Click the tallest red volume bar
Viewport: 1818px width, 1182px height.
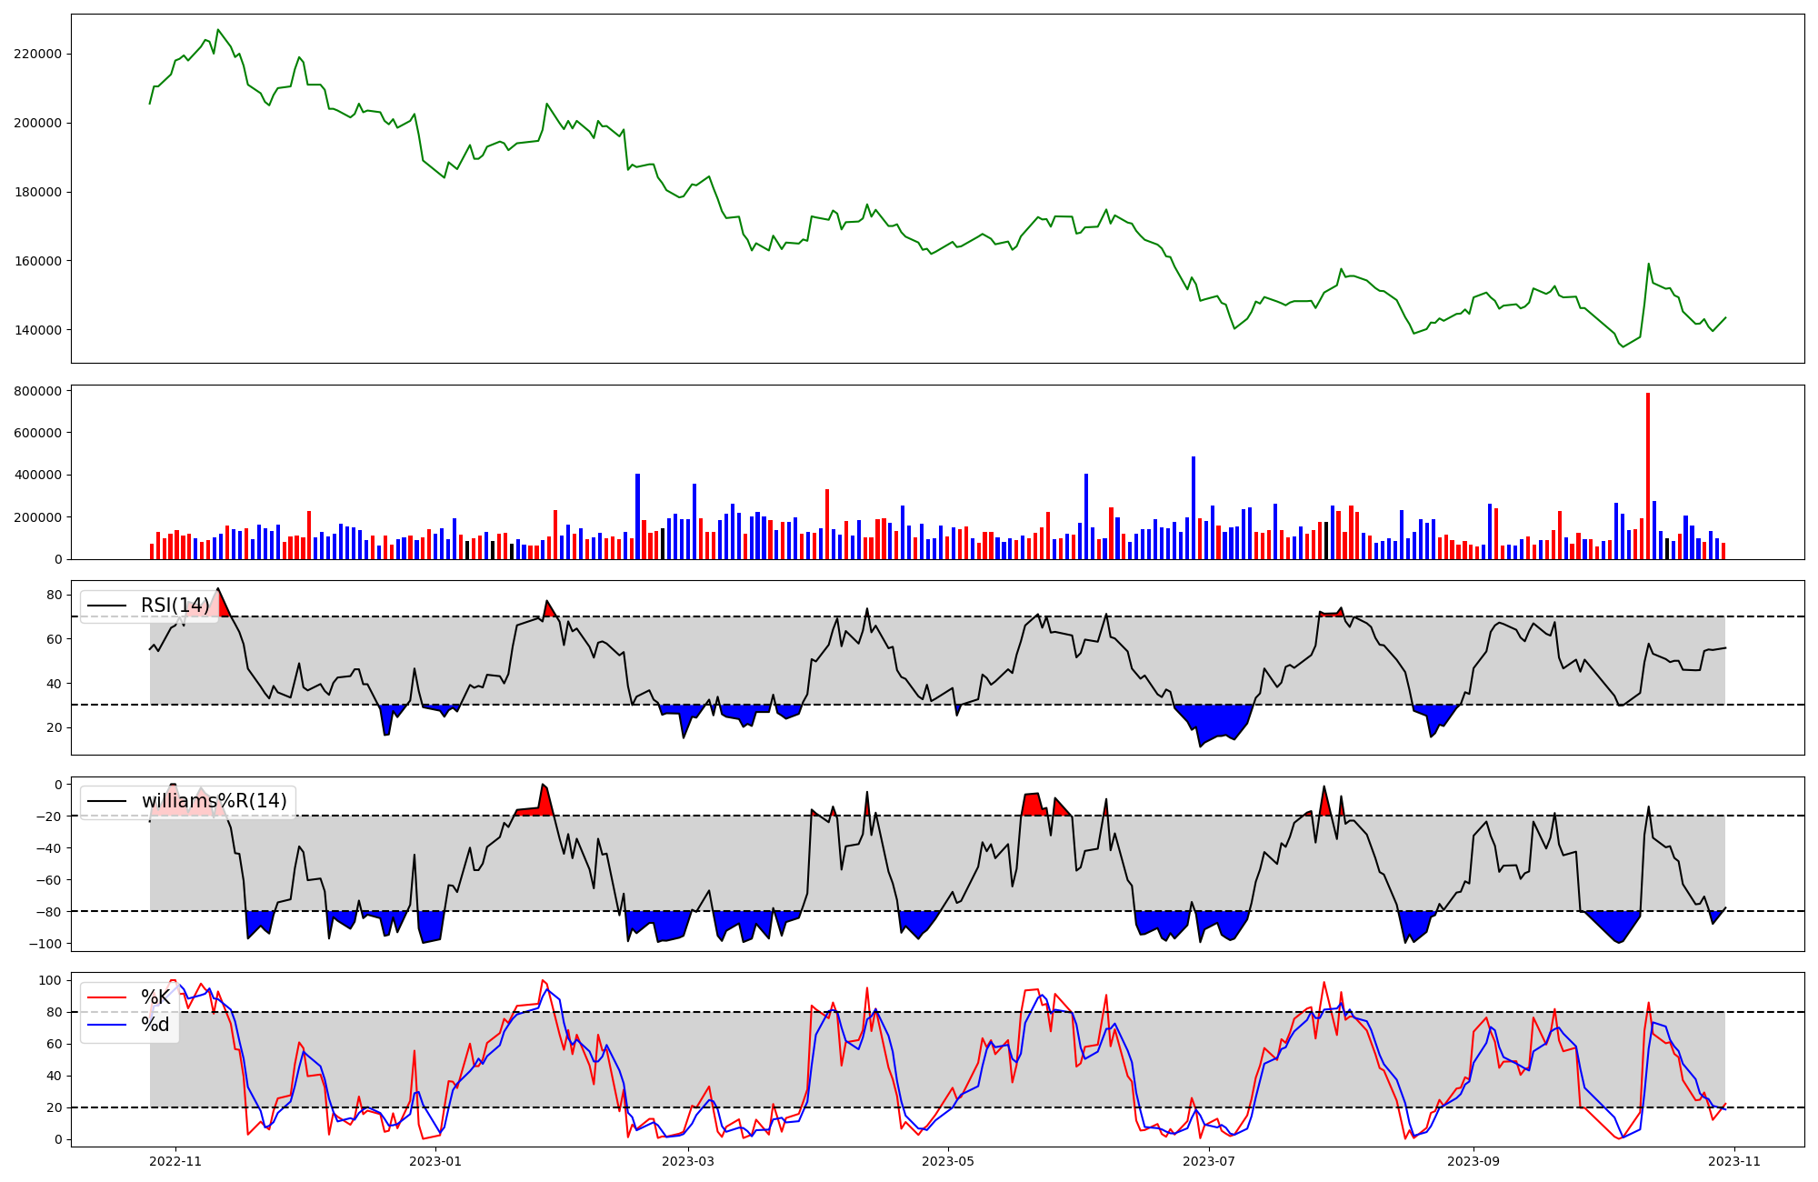coord(1648,473)
